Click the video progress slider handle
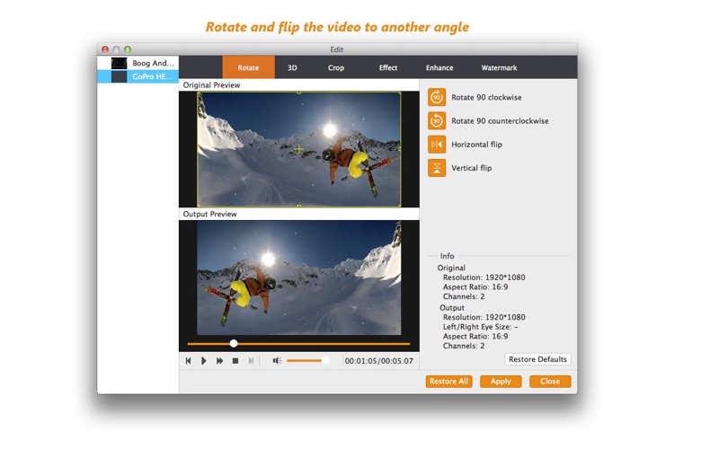This screenshot has width=719, height=449. coord(234,343)
